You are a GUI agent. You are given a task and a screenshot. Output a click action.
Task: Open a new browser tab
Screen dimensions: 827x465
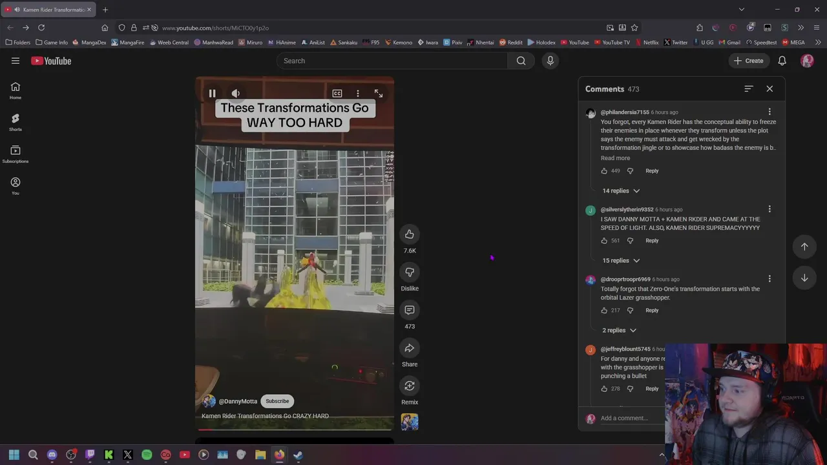[105, 10]
